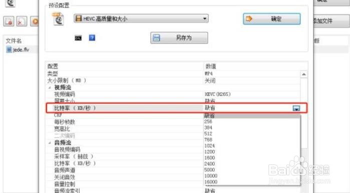Select the audio 比特率 (KB/秒) row under 音频流
Viewport: 350px width, 193px height.
(x=75, y=163)
